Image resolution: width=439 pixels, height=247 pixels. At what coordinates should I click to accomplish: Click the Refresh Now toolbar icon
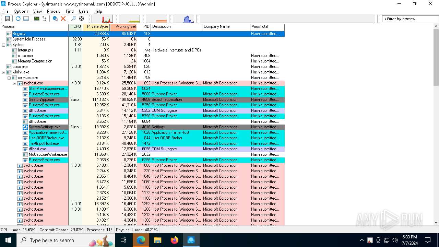(x=18, y=19)
